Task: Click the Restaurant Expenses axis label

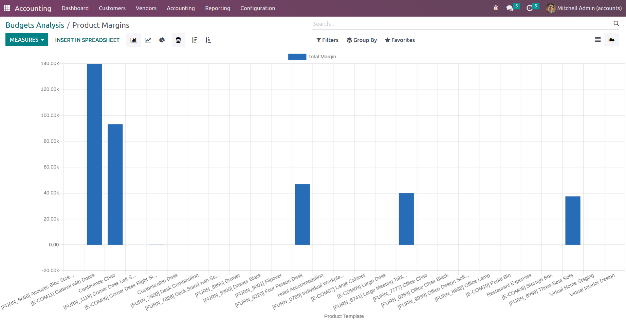Action: point(509,285)
